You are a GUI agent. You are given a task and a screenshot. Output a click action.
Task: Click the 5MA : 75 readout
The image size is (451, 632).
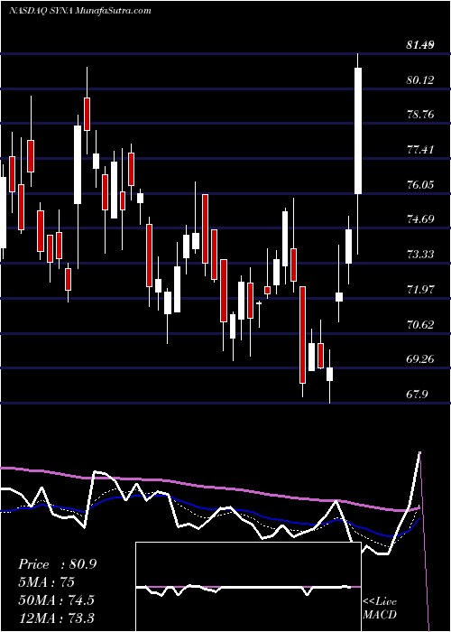pos(47,582)
